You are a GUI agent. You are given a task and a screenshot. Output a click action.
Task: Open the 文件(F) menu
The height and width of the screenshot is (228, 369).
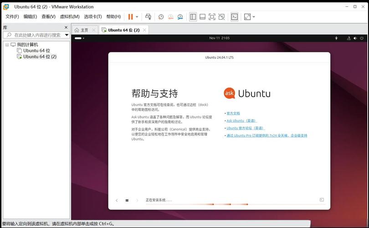click(12, 16)
